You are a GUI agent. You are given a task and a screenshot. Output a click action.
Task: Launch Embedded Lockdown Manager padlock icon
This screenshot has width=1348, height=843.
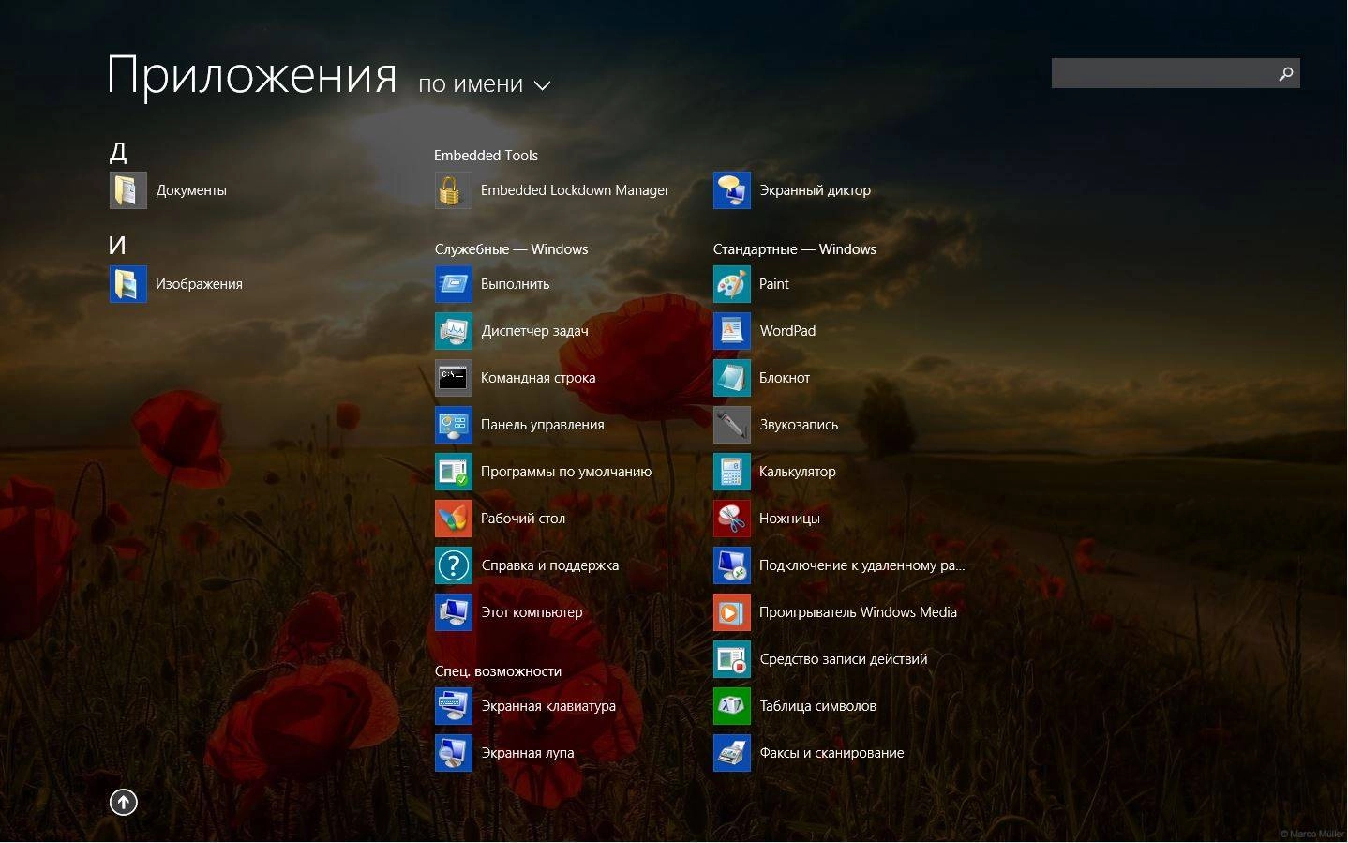coord(454,190)
